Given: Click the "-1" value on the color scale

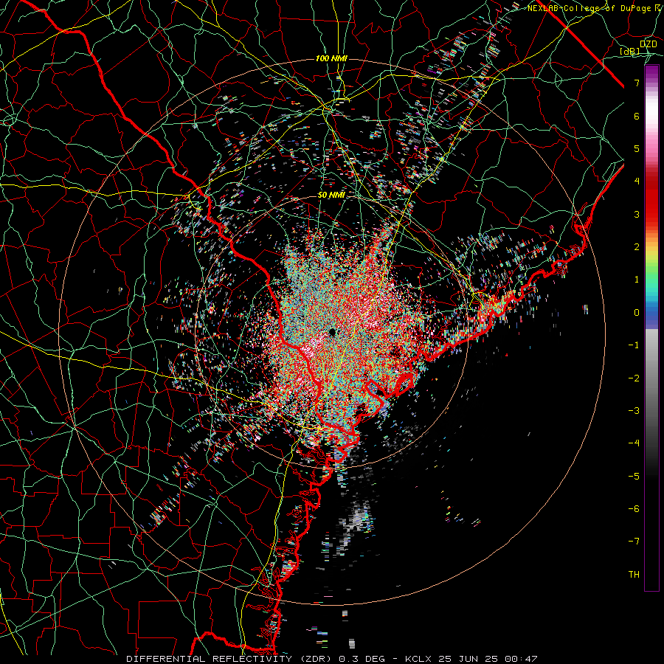Looking at the screenshot, I should click(634, 345).
